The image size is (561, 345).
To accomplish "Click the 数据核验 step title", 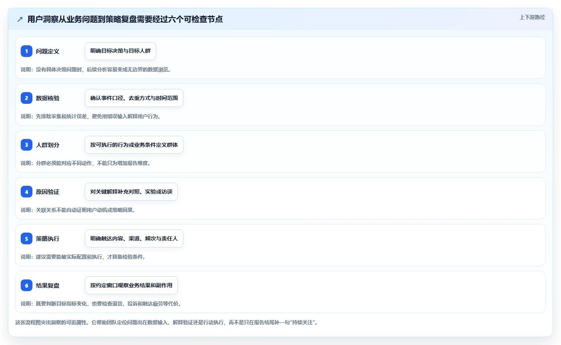I will tap(48, 98).
